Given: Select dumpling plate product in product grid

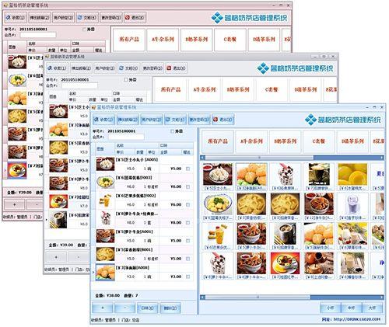Looking at the screenshot, I should [218, 176].
